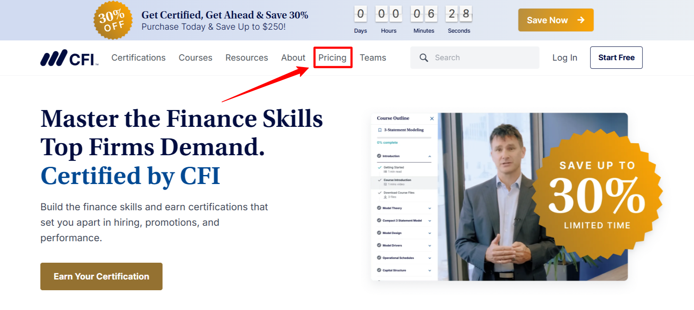Click the Save Up To 30% badge
The image size is (694, 310).
click(597, 195)
